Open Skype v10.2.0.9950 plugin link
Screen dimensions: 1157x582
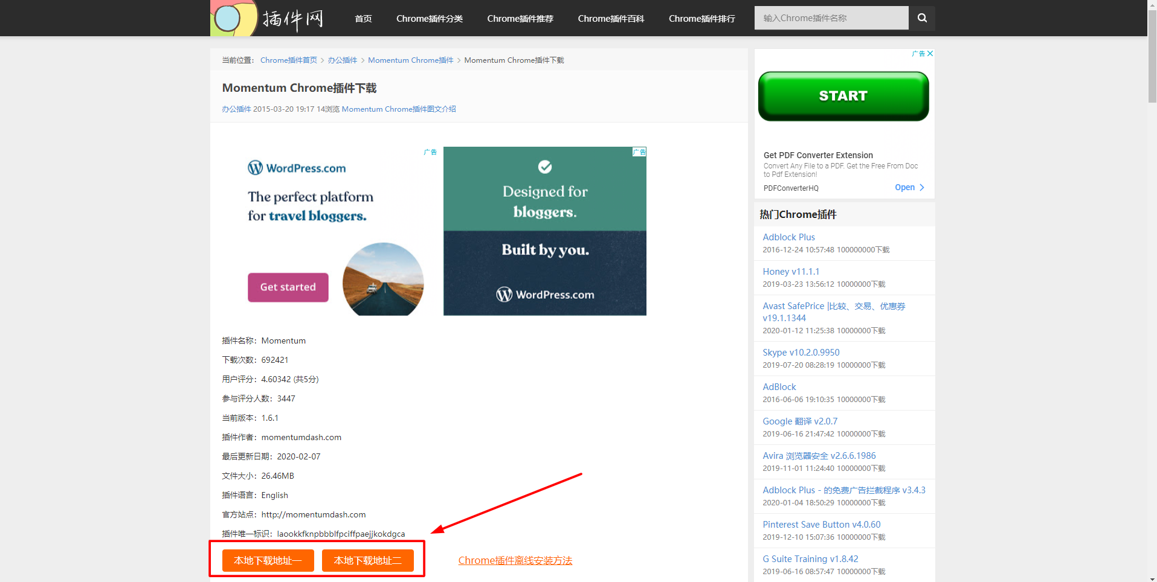(x=801, y=353)
